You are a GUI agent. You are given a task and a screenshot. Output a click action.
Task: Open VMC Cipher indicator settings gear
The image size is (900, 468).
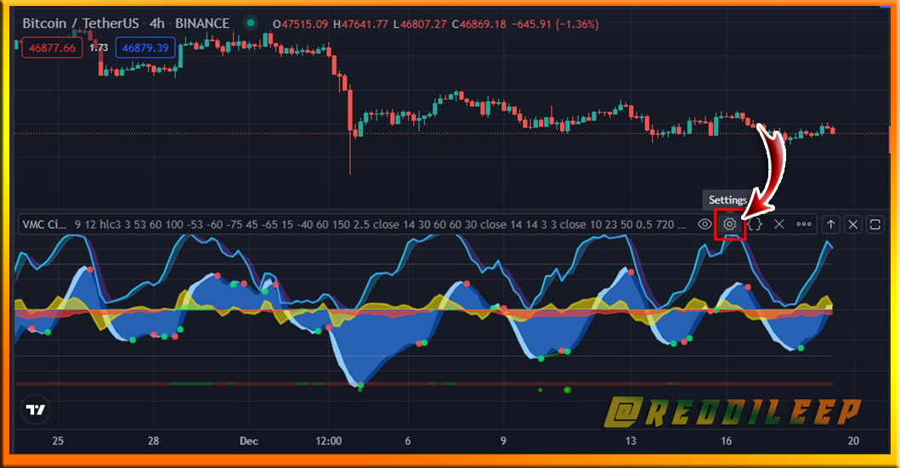coord(729,224)
